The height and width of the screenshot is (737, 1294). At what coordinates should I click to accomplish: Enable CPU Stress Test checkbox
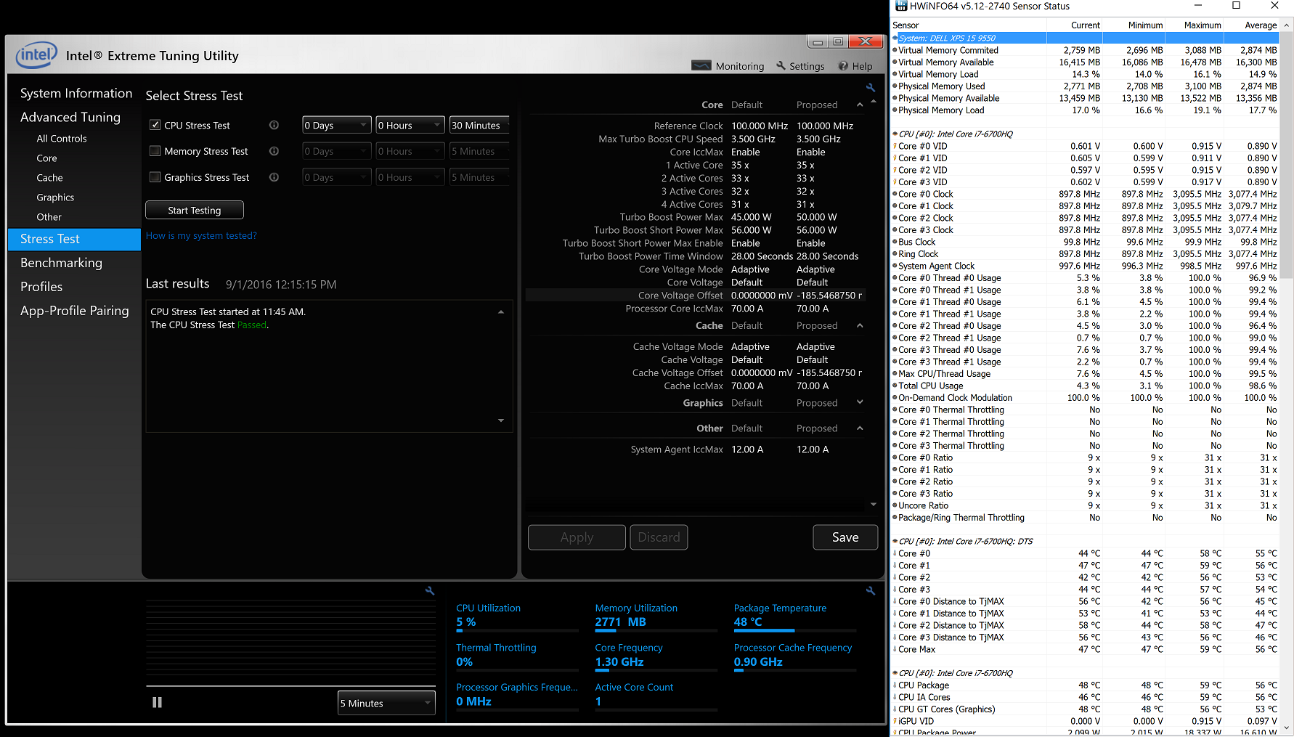click(x=155, y=125)
